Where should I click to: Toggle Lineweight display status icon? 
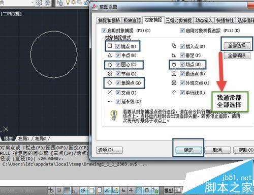click(x=131, y=190)
